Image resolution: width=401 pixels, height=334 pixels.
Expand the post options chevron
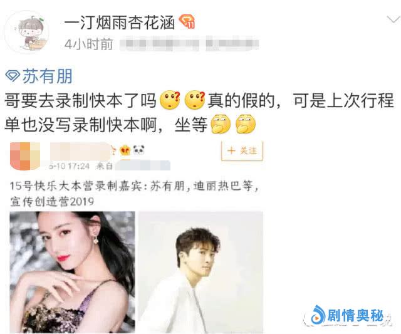click(x=393, y=19)
